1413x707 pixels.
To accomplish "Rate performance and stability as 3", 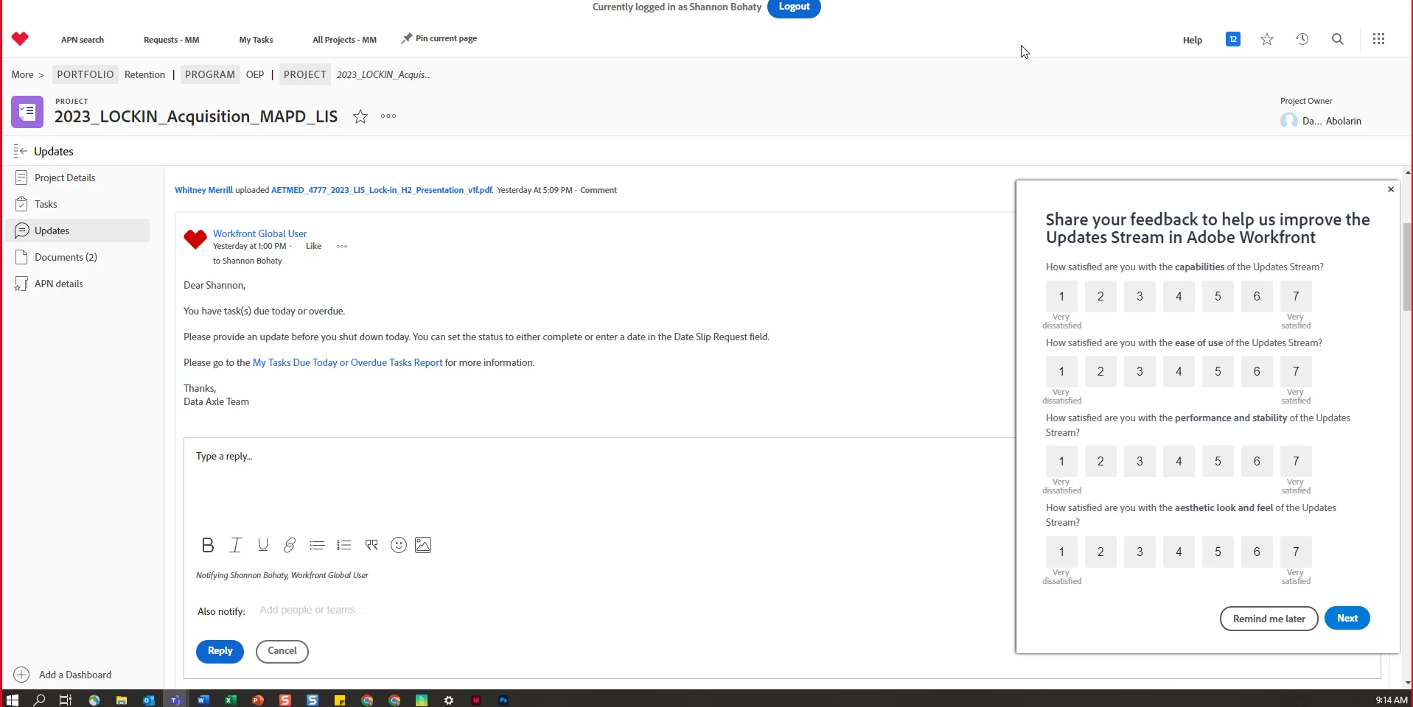I will 1140,461.
